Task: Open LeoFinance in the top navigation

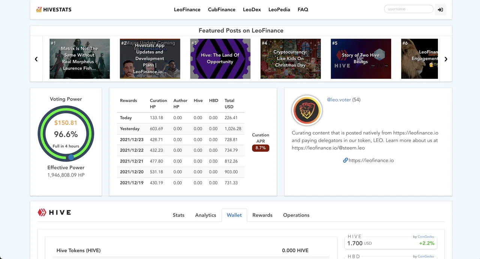Action: [x=187, y=10]
